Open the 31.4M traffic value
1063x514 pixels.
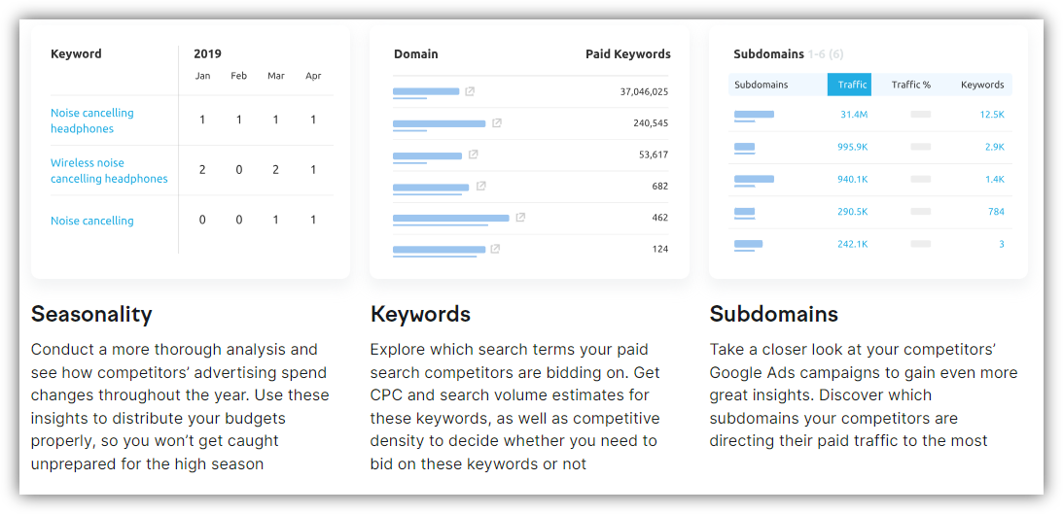point(854,115)
